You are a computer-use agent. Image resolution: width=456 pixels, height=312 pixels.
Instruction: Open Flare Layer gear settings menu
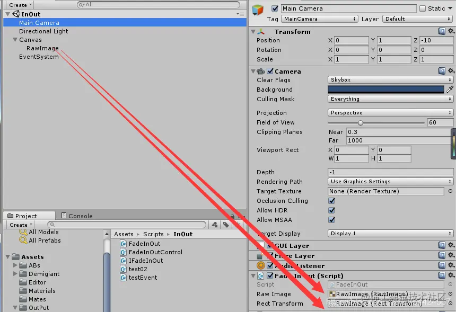coord(451,255)
